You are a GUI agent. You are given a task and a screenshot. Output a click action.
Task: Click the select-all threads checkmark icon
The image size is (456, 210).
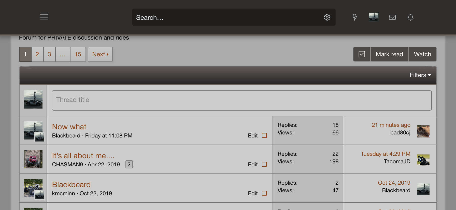point(362,54)
